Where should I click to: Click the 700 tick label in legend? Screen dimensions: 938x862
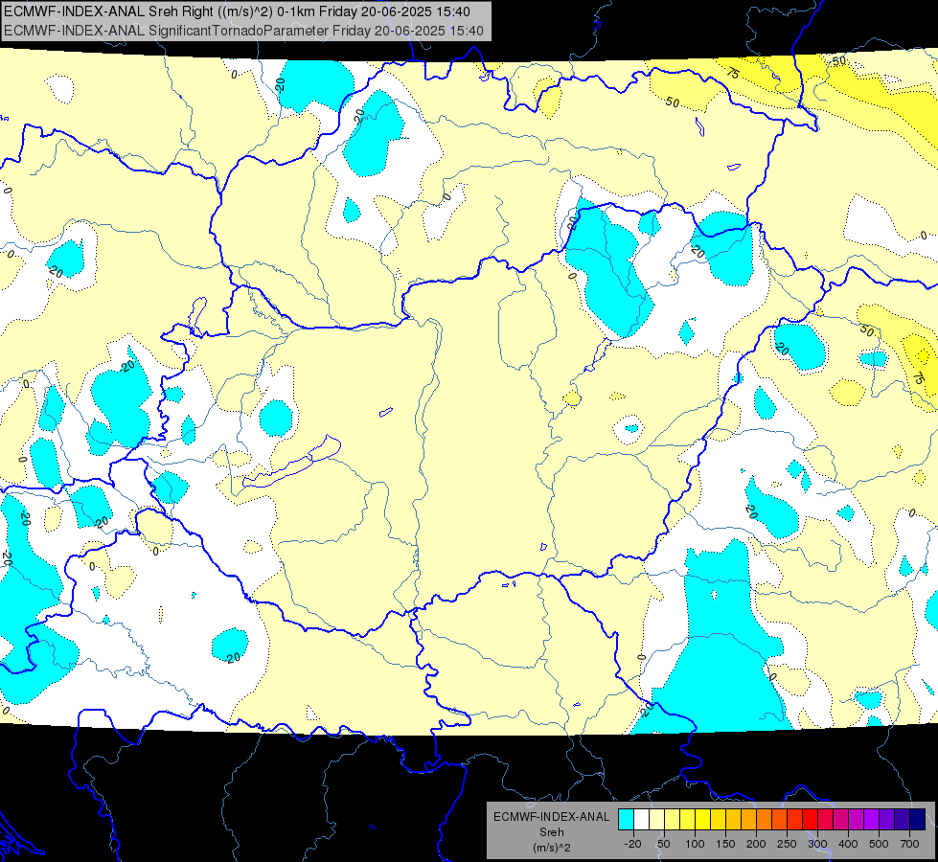coord(909,844)
